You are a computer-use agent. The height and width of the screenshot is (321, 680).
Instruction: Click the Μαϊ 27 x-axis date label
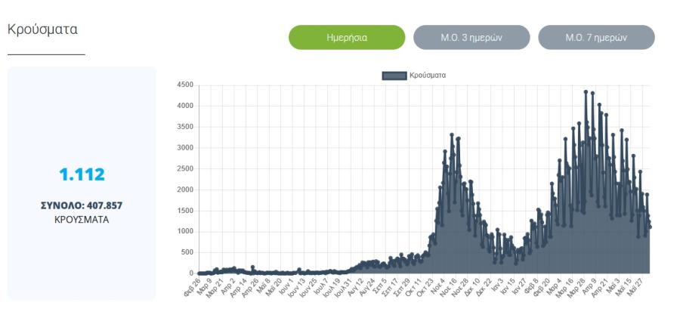pos(635,287)
